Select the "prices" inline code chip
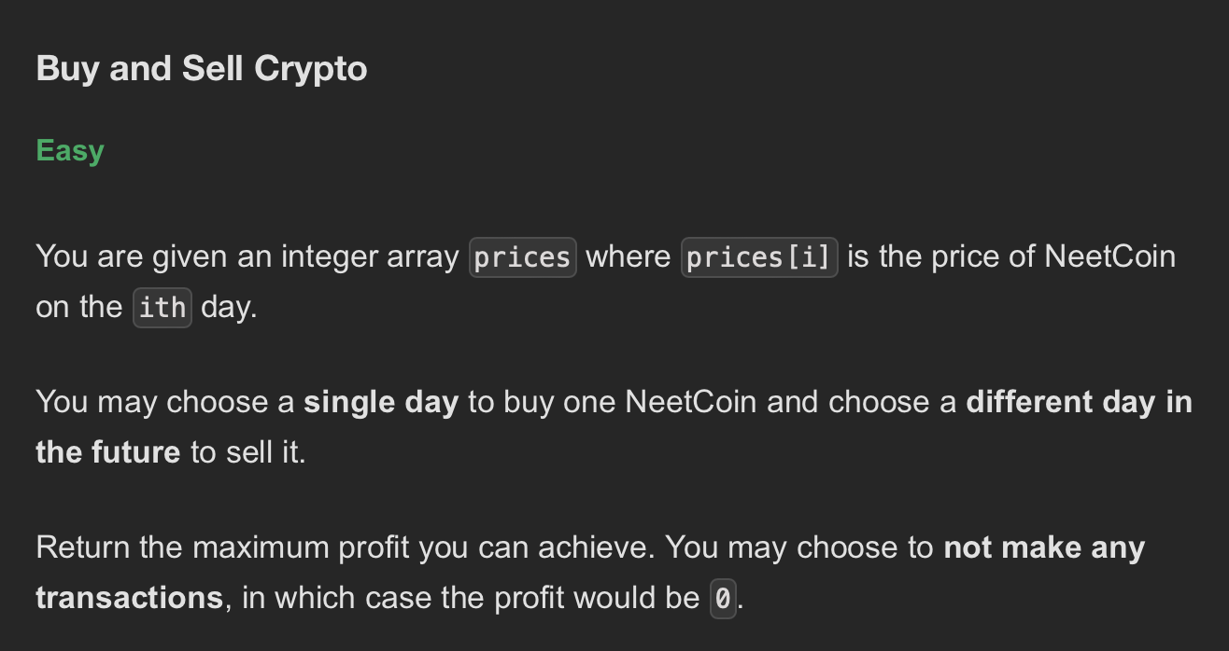 [523, 257]
